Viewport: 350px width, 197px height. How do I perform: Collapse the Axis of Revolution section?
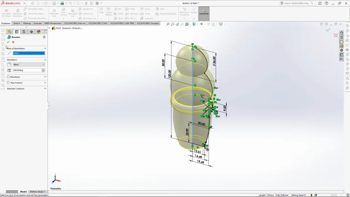coord(45,49)
